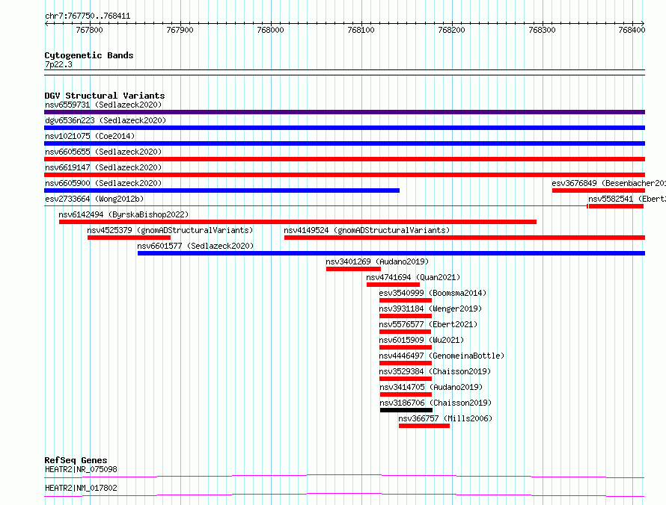Open nsv366757 (Mills2006) variant label

coord(445,418)
